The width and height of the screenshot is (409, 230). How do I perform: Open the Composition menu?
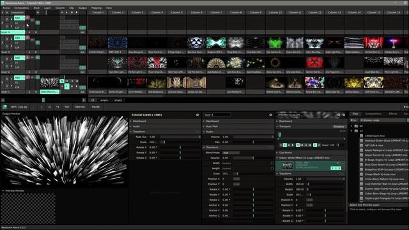point(21,8)
